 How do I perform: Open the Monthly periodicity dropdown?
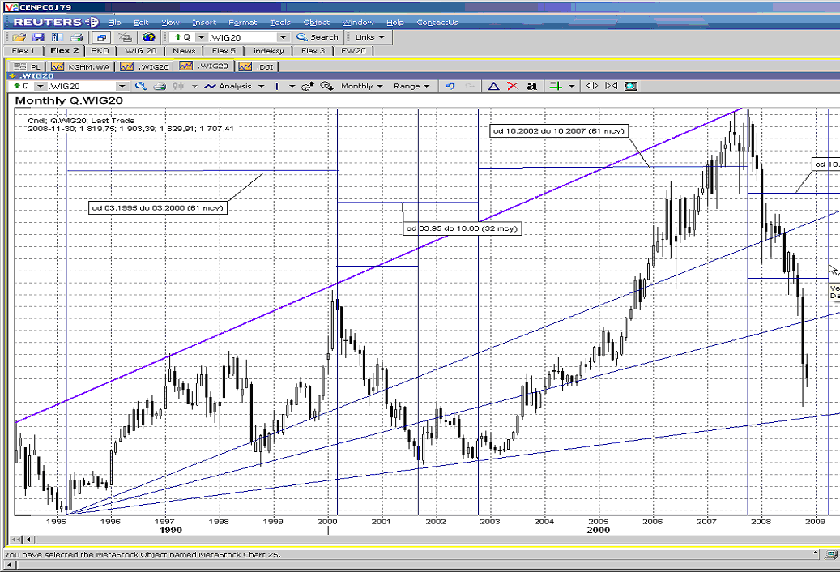click(x=361, y=86)
